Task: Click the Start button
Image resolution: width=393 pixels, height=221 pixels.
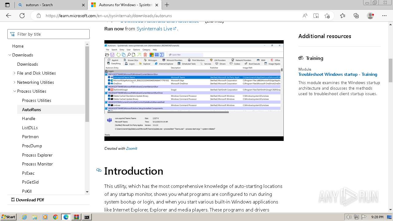Action: pos(8,217)
